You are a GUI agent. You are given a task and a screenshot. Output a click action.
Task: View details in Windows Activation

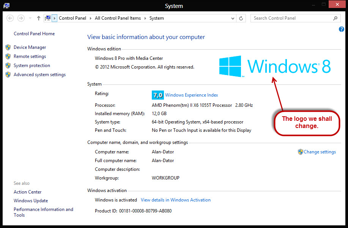pos(176,200)
